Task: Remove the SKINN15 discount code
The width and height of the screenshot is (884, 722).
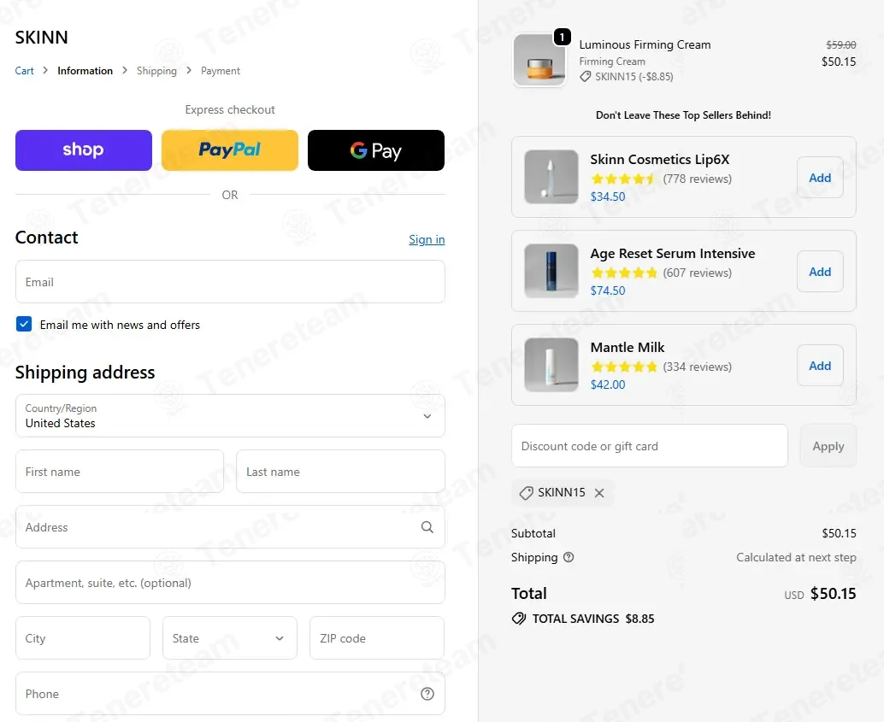Action: (x=599, y=493)
